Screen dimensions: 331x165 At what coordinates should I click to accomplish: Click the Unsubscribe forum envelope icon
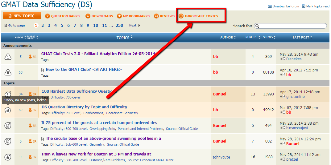pos(270,6)
